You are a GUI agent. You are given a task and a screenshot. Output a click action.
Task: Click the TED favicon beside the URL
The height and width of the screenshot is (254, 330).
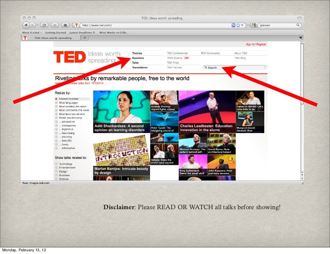pos(77,25)
